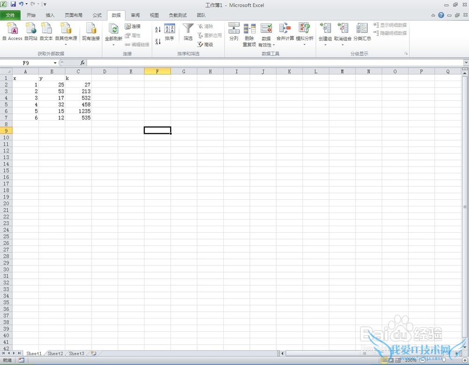Select row 9 header

(x=6, y=131)
